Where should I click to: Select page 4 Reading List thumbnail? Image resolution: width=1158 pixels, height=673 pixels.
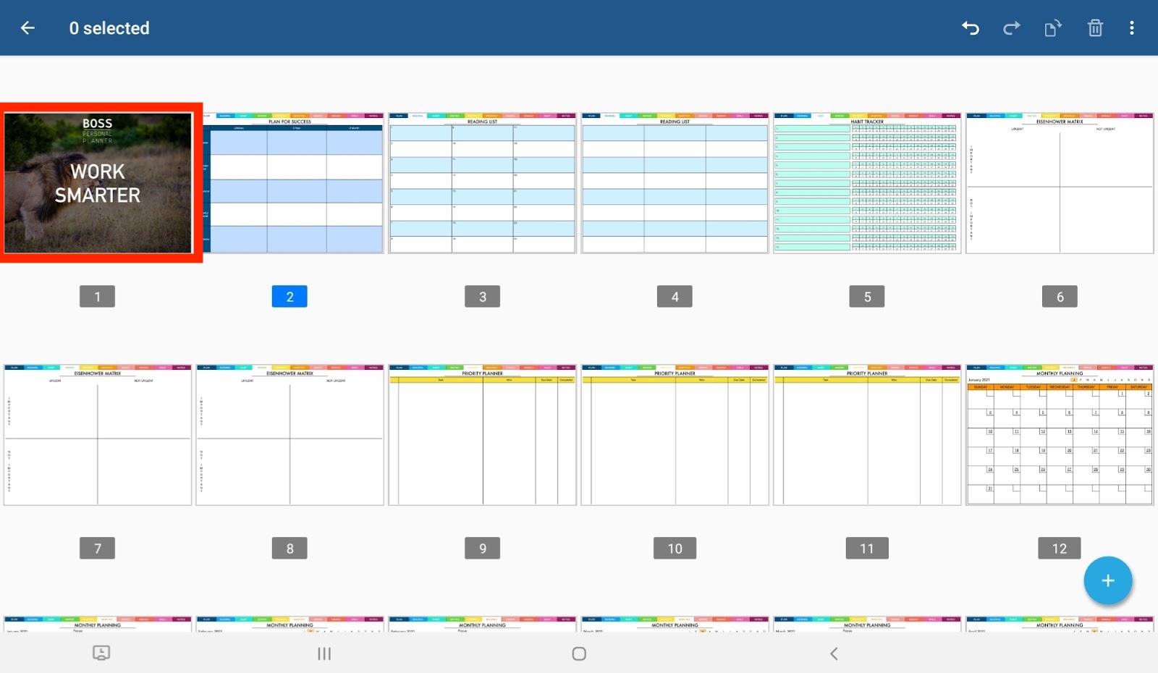(x=675, y=183)
